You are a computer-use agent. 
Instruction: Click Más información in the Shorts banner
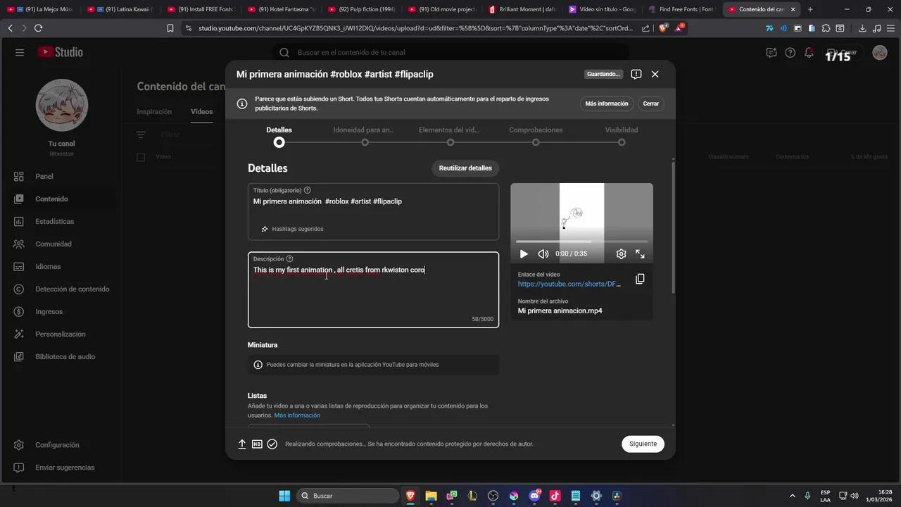tap(607, 104)
